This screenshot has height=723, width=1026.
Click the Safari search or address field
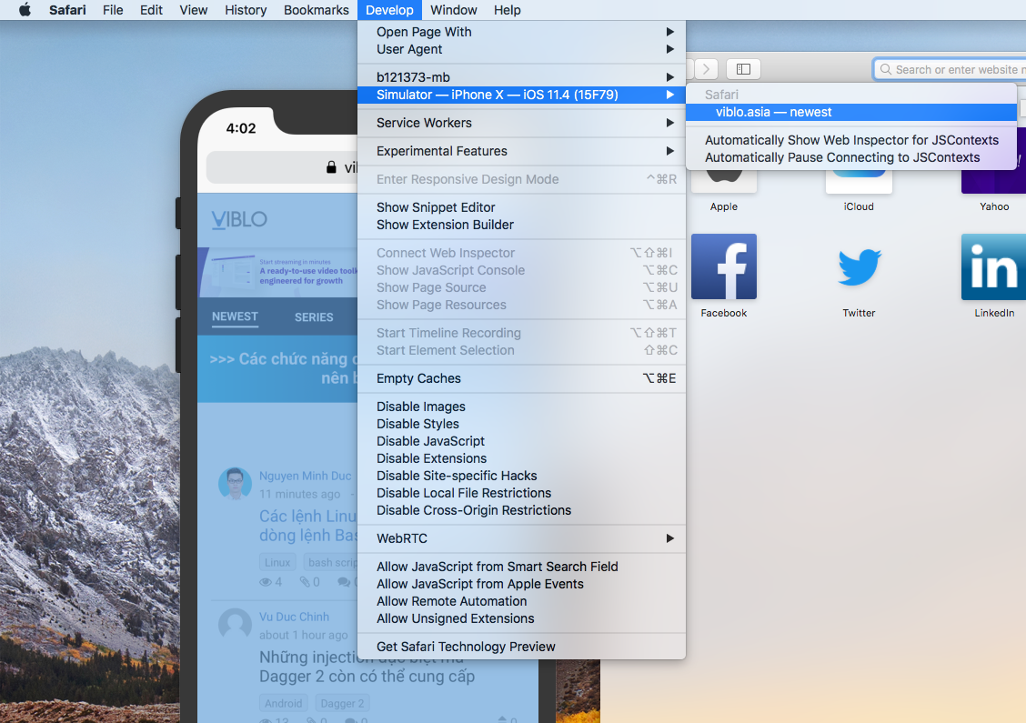pos(951,69)
